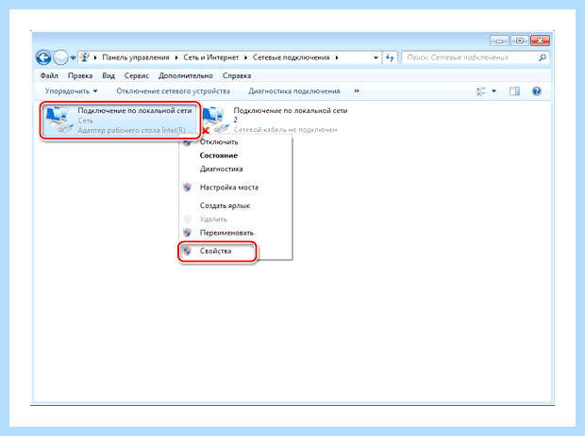Choose 'Свойства' in context menu
Viewport: 585px width, 436px height.
216,250
